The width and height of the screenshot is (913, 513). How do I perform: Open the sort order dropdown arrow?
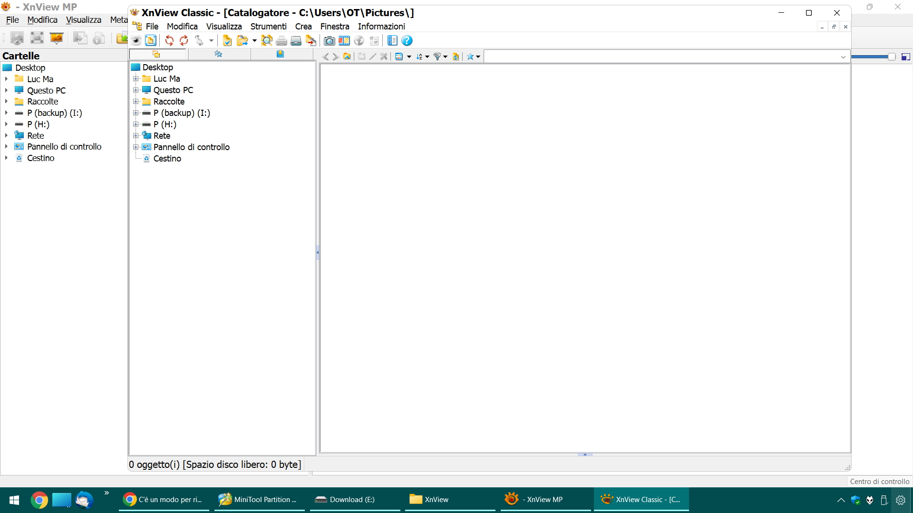click(427, 57)
